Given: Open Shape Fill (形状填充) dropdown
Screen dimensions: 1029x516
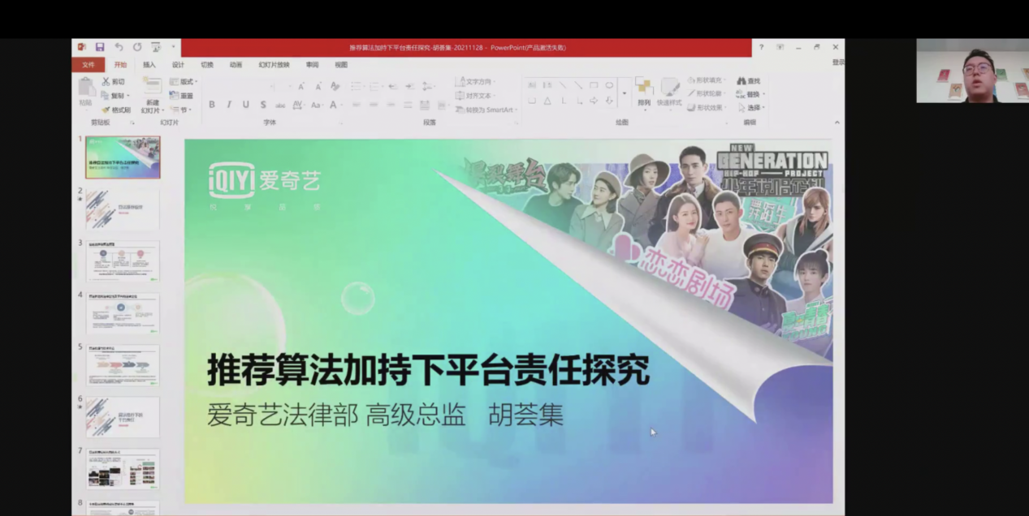Looking at the screenshot, I should [x=705, y=80].
